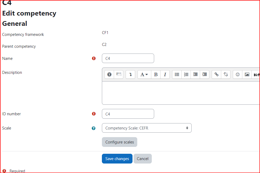The height and width of the screenshot is (173, 260).
Task: Open the paragraph styles dropdown
Action: point(144,75)
